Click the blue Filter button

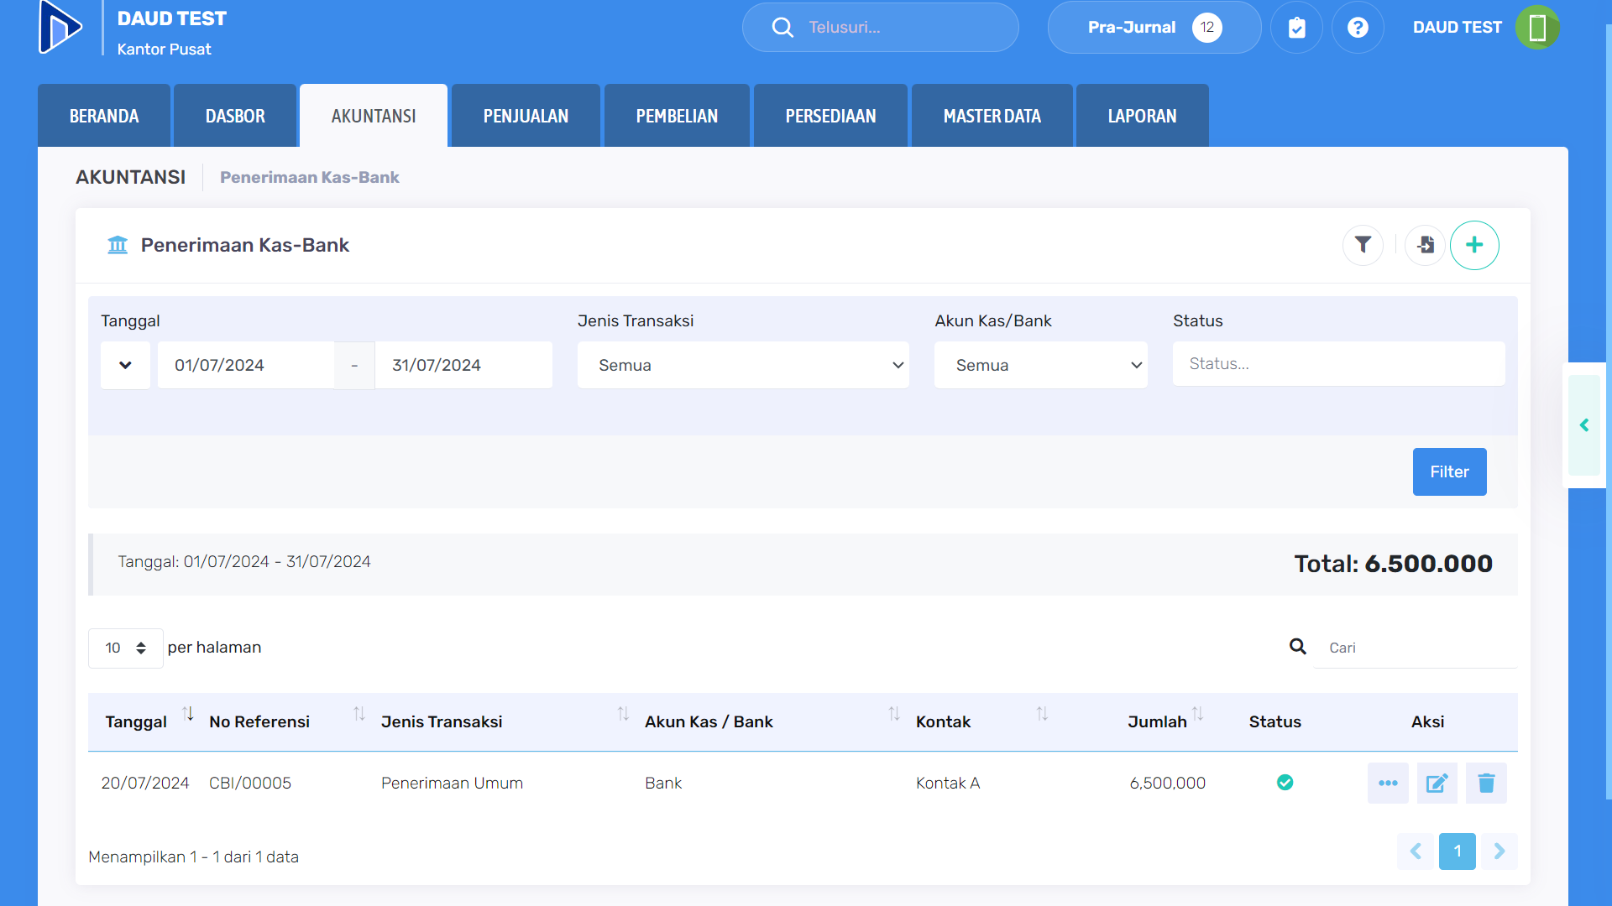click(1449, 471)
